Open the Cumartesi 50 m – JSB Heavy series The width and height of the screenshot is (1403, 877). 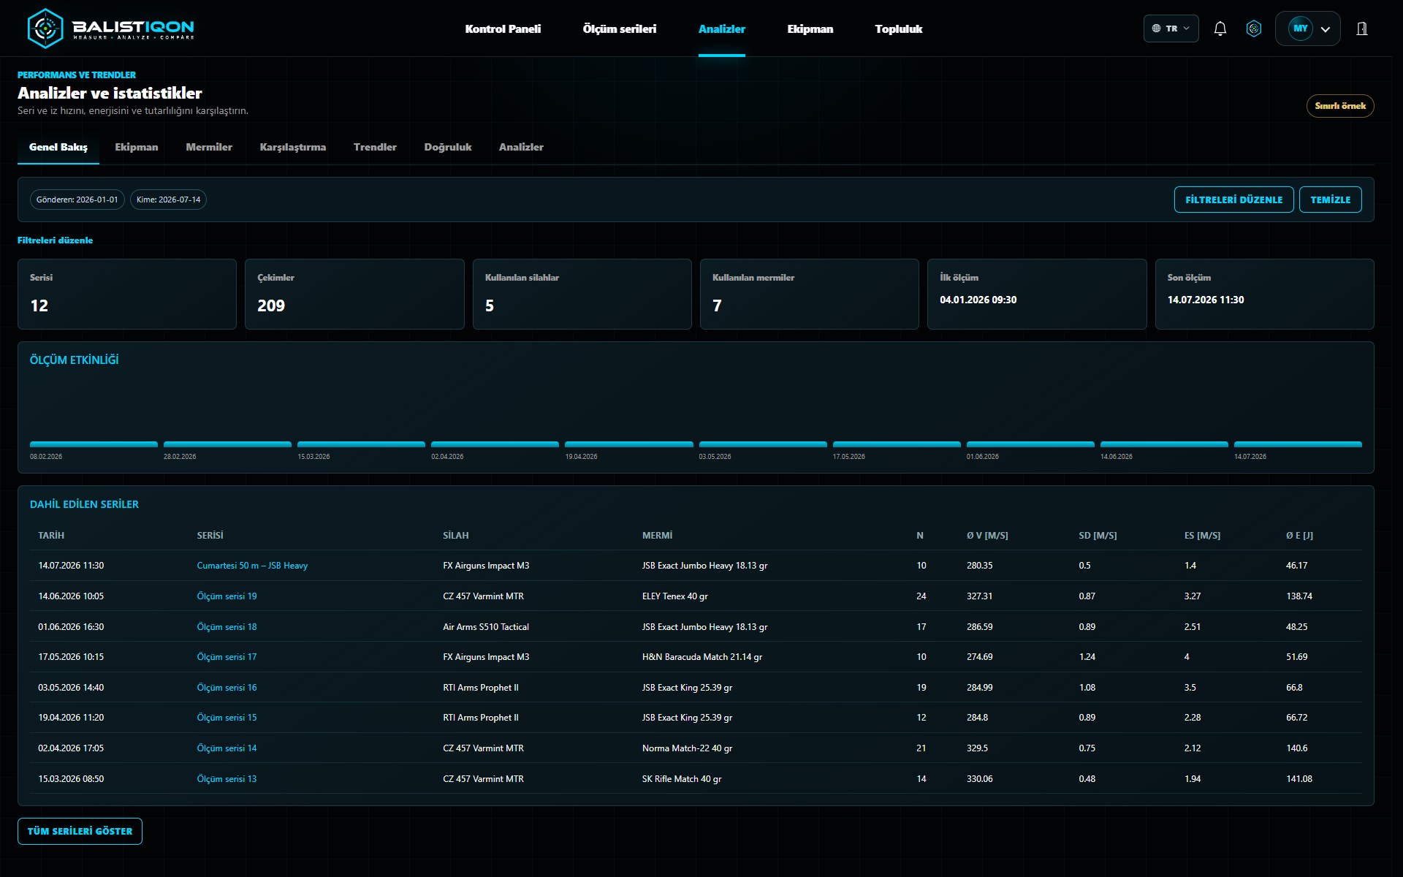(x=252, y=566)
